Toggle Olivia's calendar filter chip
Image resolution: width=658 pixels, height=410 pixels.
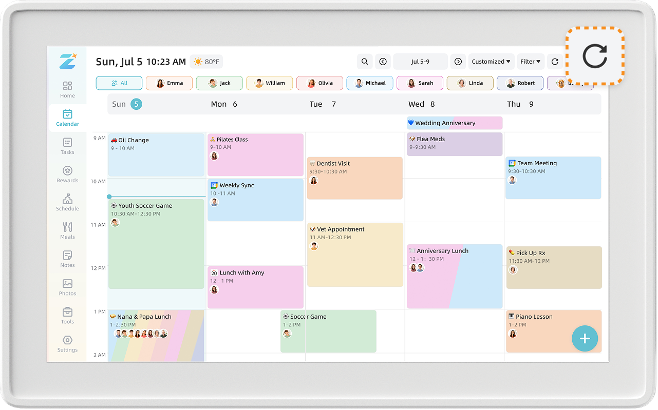click(319, 83)
